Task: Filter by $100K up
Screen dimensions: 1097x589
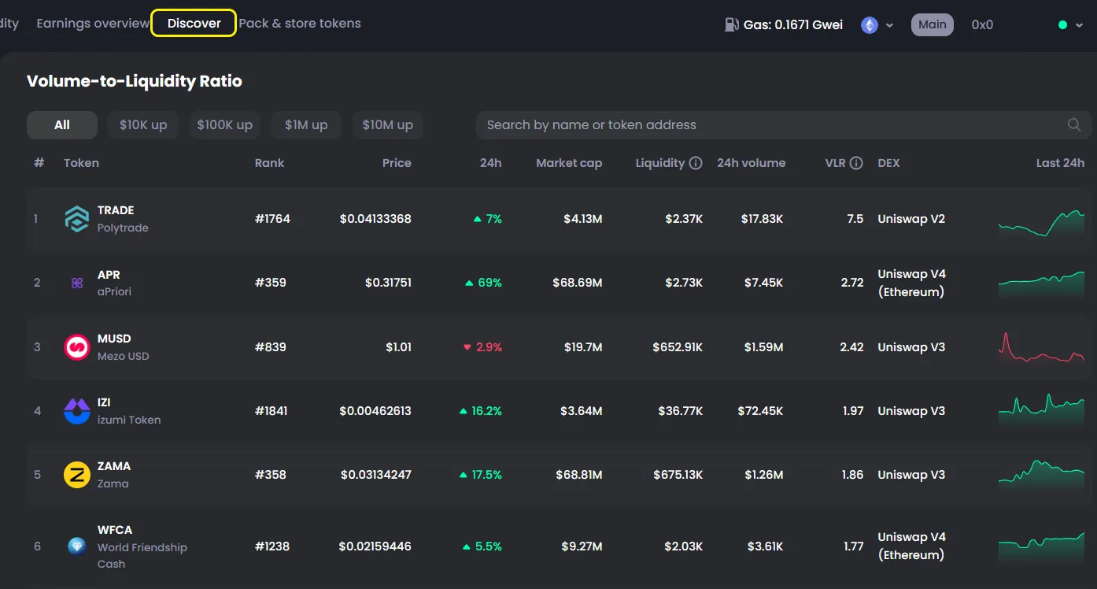Action: (x=225, y=124)
